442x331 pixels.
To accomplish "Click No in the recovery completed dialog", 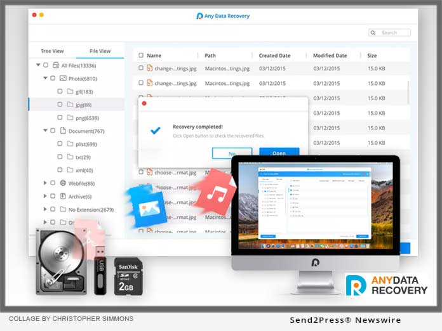I will tap(231, 153).
